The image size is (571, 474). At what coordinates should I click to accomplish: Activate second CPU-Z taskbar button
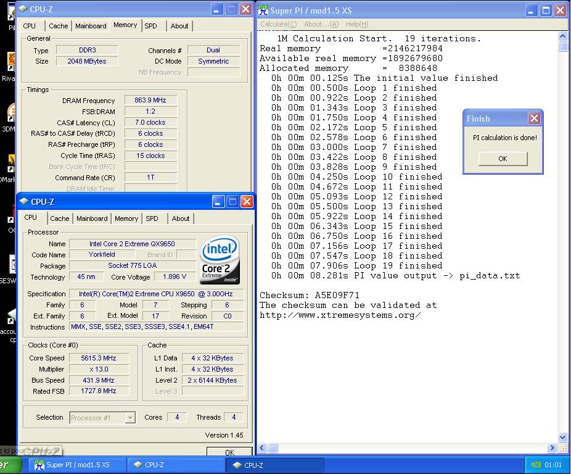click(x=275, y=465)
